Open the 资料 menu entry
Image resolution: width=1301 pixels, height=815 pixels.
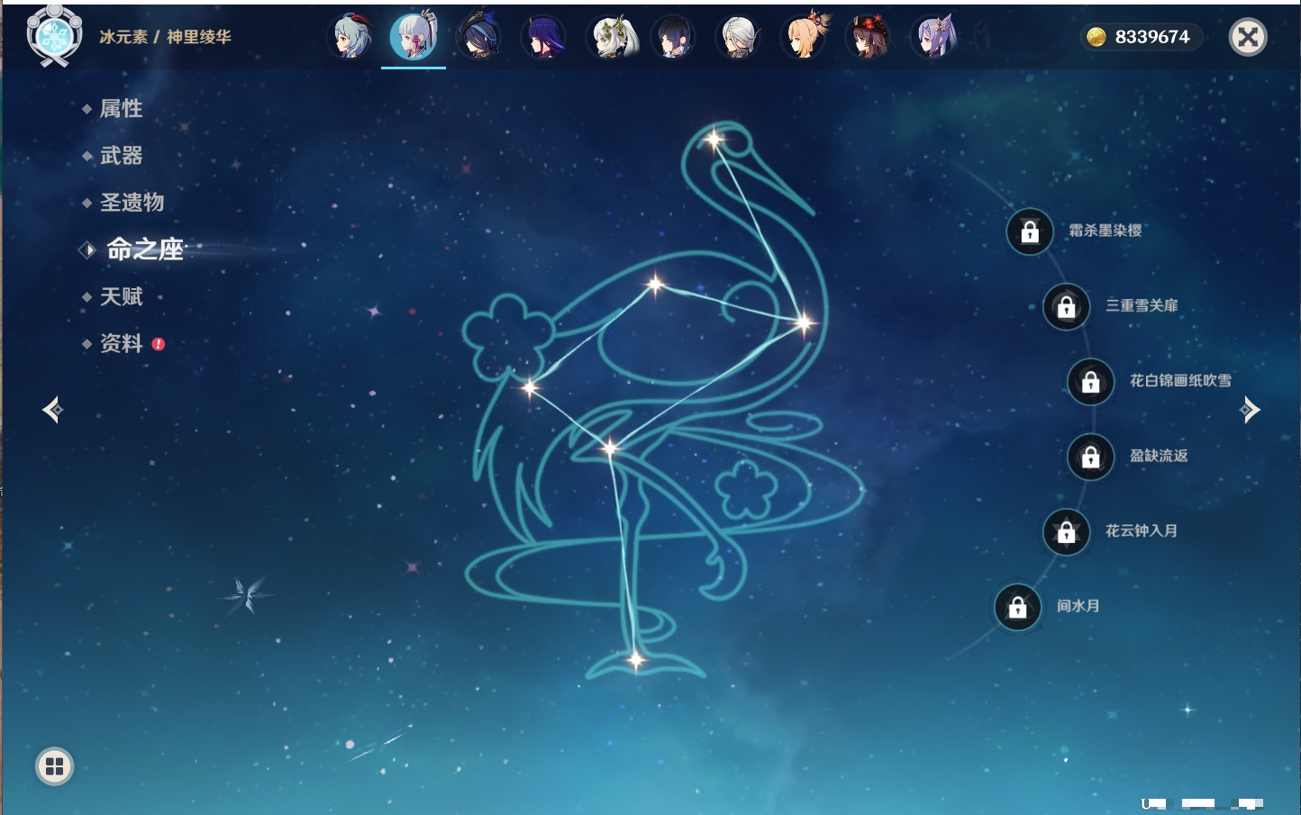(123, 343)
